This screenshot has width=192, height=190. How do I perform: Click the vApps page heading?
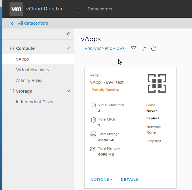pos(91,39)
